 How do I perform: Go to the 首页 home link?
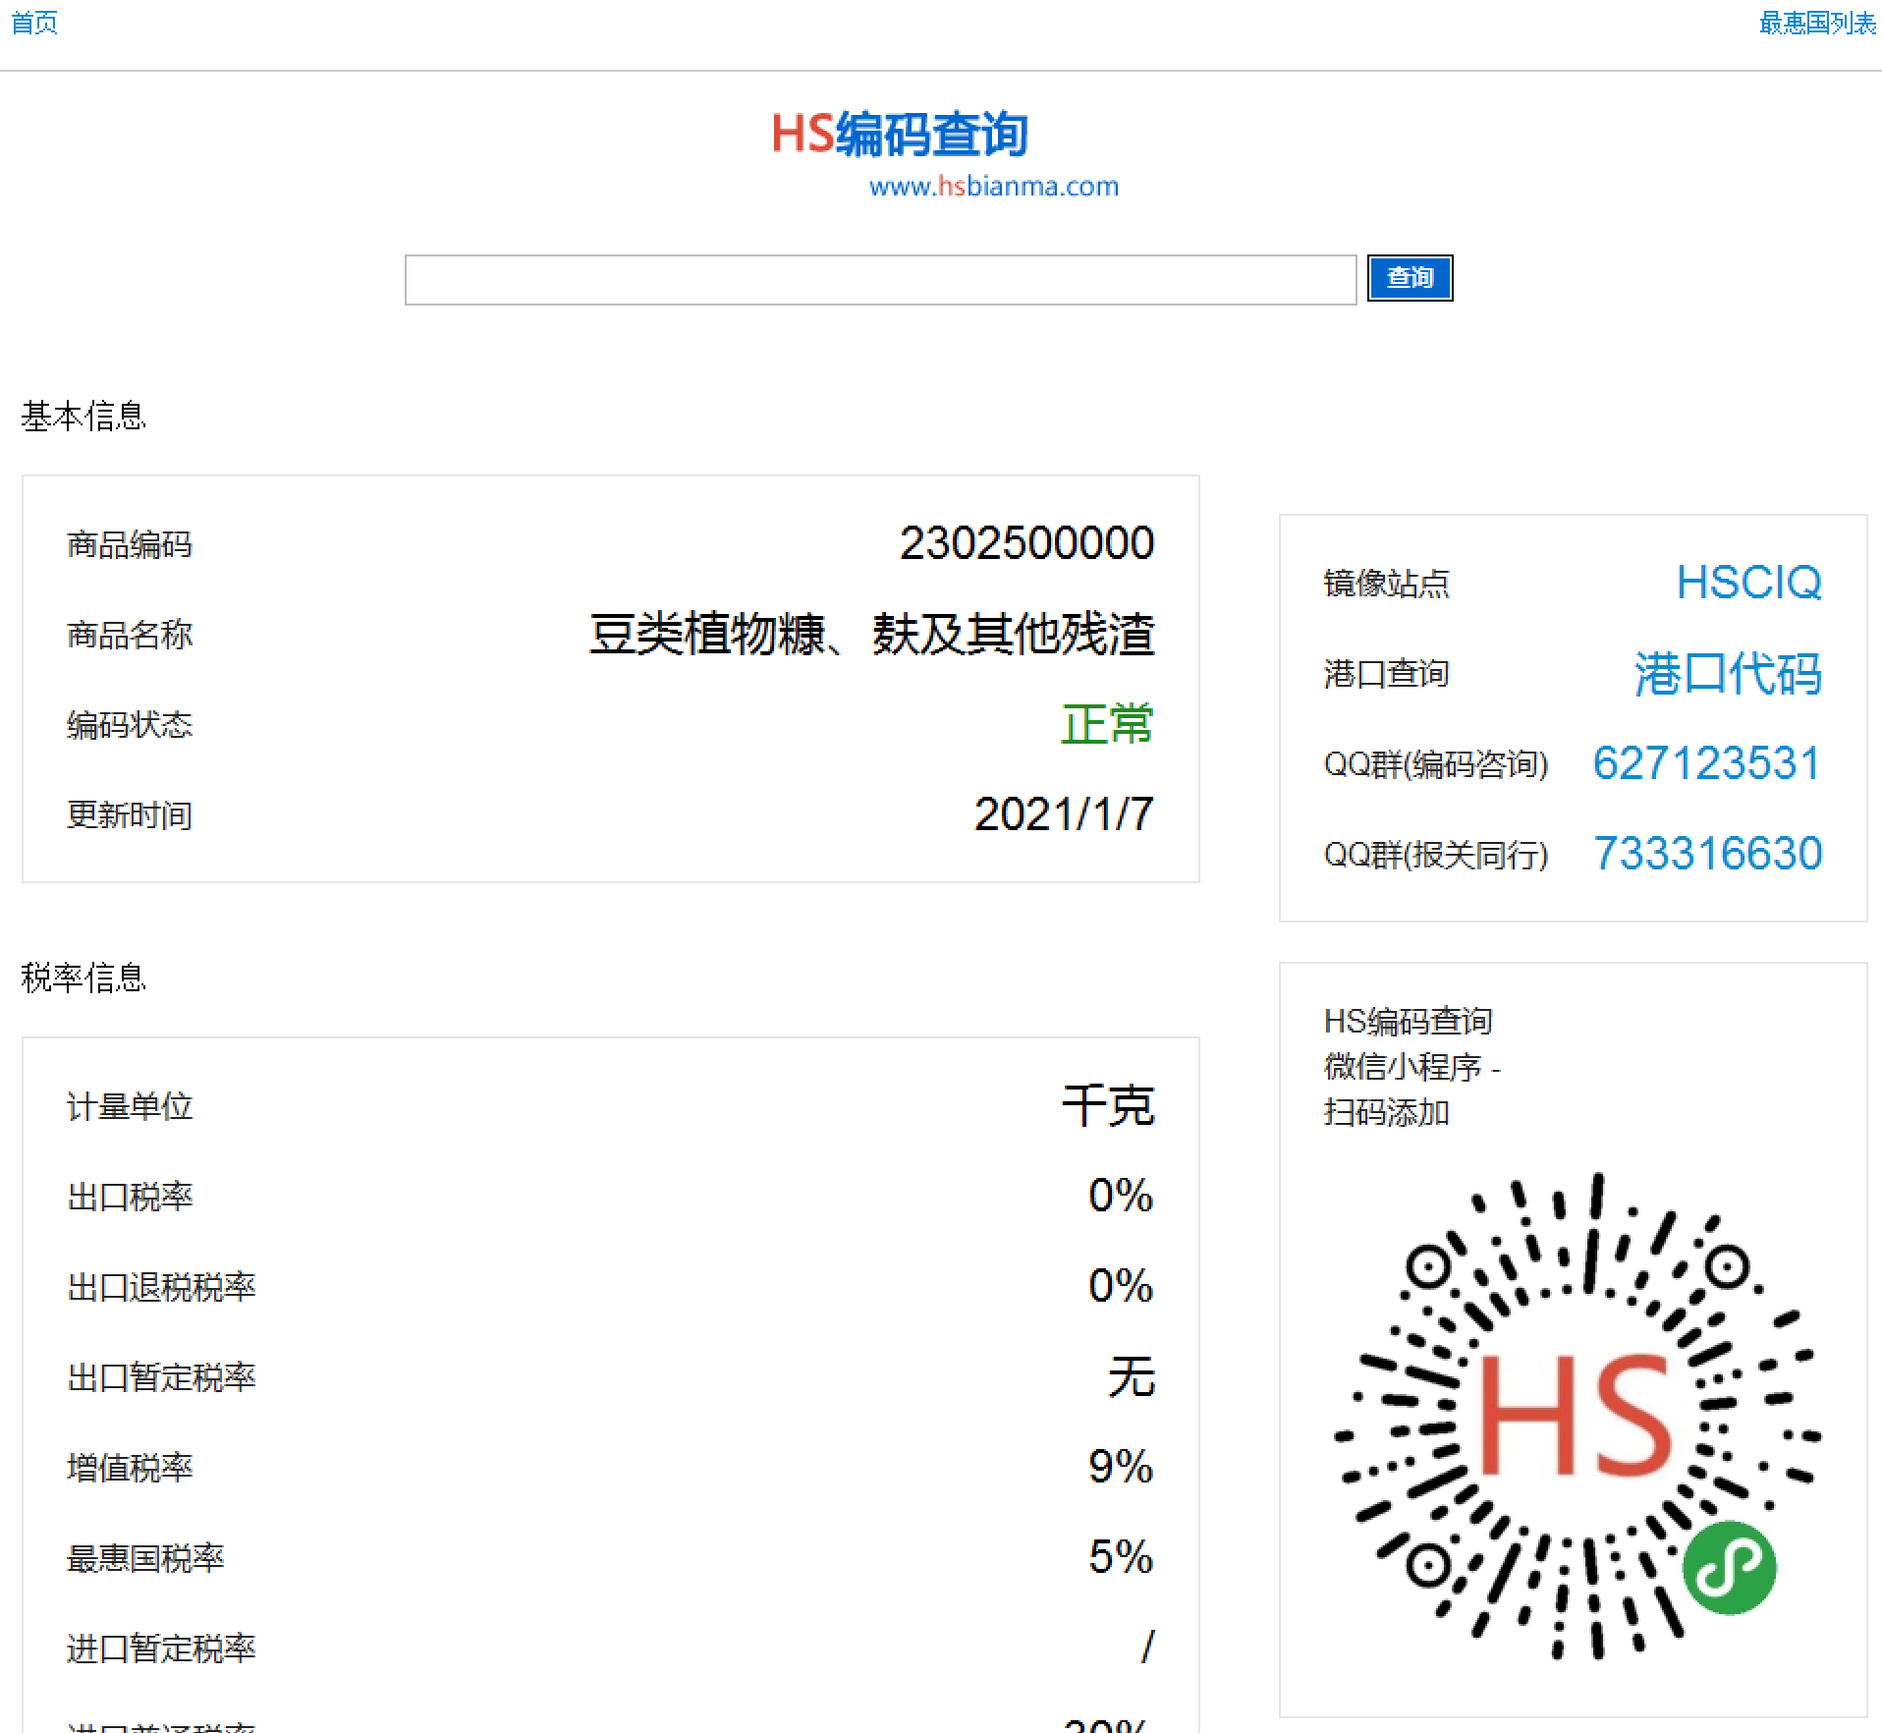[34, 23]
